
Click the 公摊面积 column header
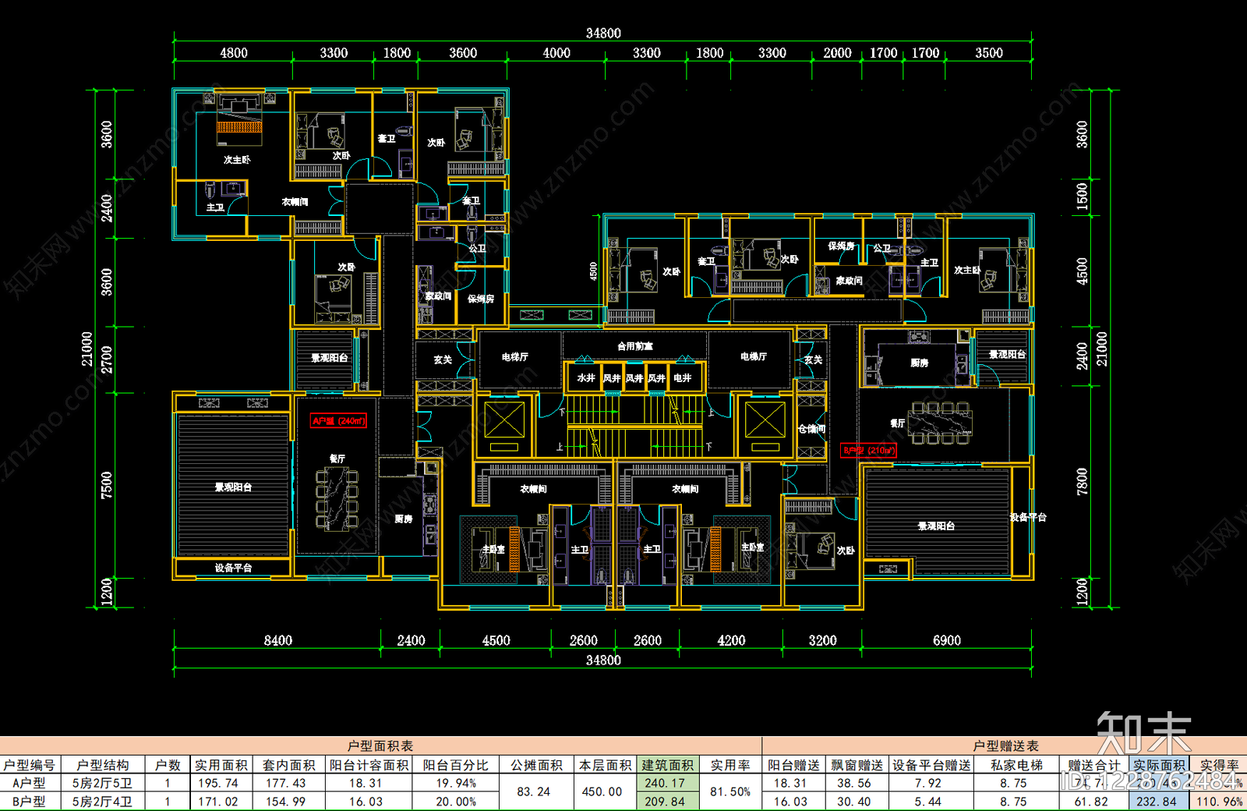537,765
